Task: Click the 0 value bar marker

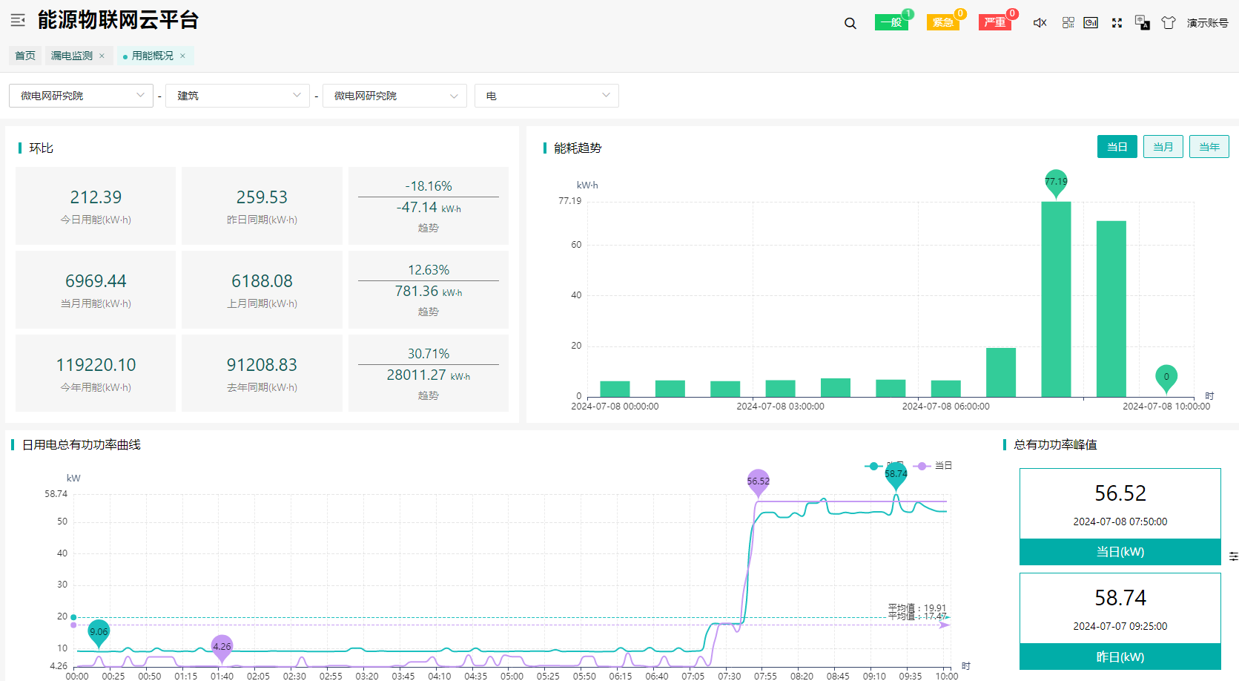Action: pos(1166,378)
